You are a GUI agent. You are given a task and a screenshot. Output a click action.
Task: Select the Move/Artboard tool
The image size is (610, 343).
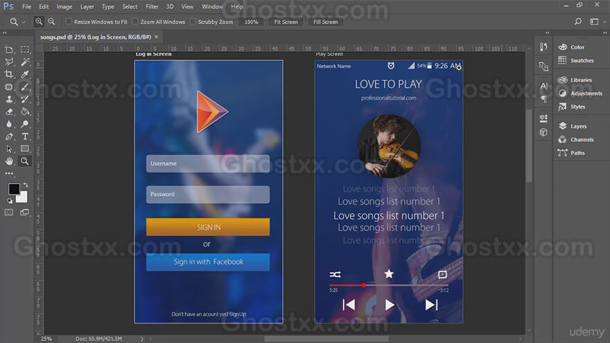(x=9, y=50)
